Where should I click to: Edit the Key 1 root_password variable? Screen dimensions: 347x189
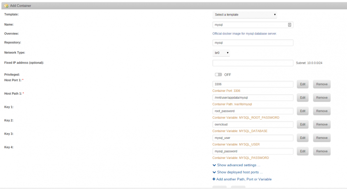[303, 111]
